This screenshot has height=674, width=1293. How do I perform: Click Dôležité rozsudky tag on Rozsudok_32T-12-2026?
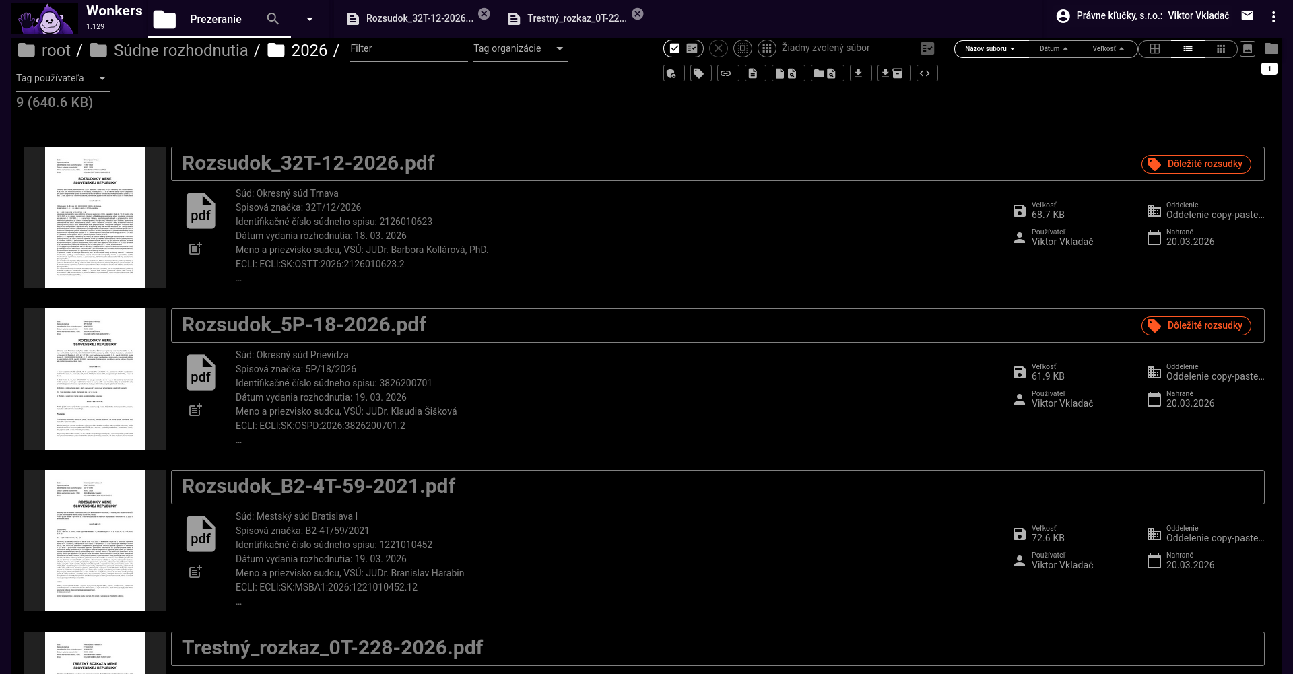pos(1196,164)
